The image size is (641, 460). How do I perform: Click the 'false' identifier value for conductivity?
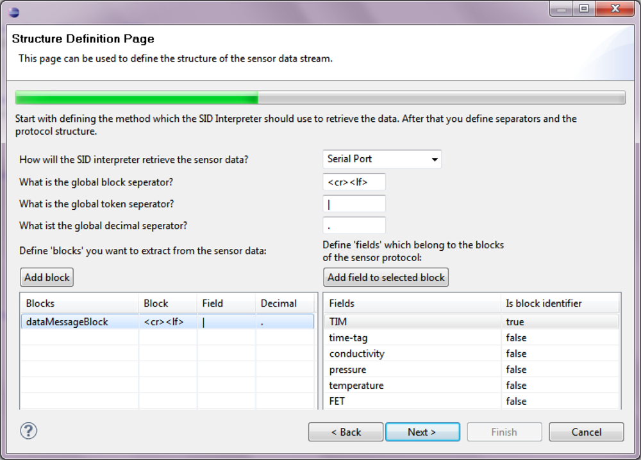[x=516, y=354]
